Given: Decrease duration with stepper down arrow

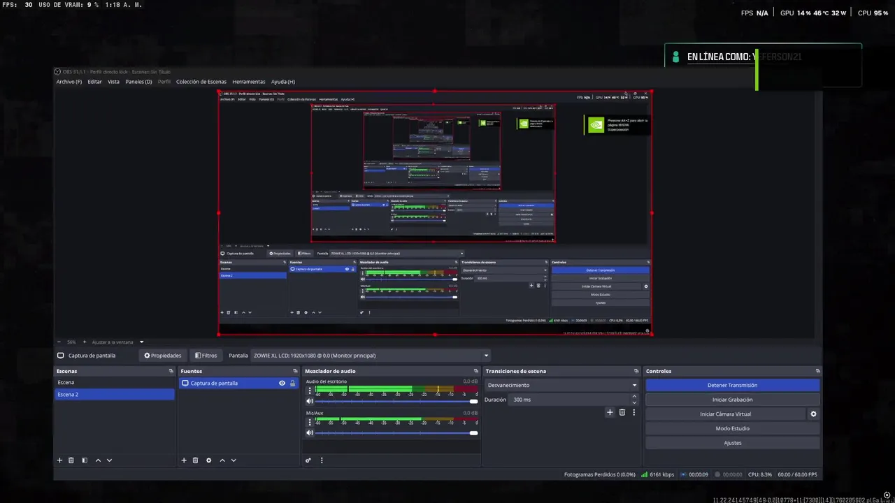Looking at the screenshot, I should [x=634, y=403].
